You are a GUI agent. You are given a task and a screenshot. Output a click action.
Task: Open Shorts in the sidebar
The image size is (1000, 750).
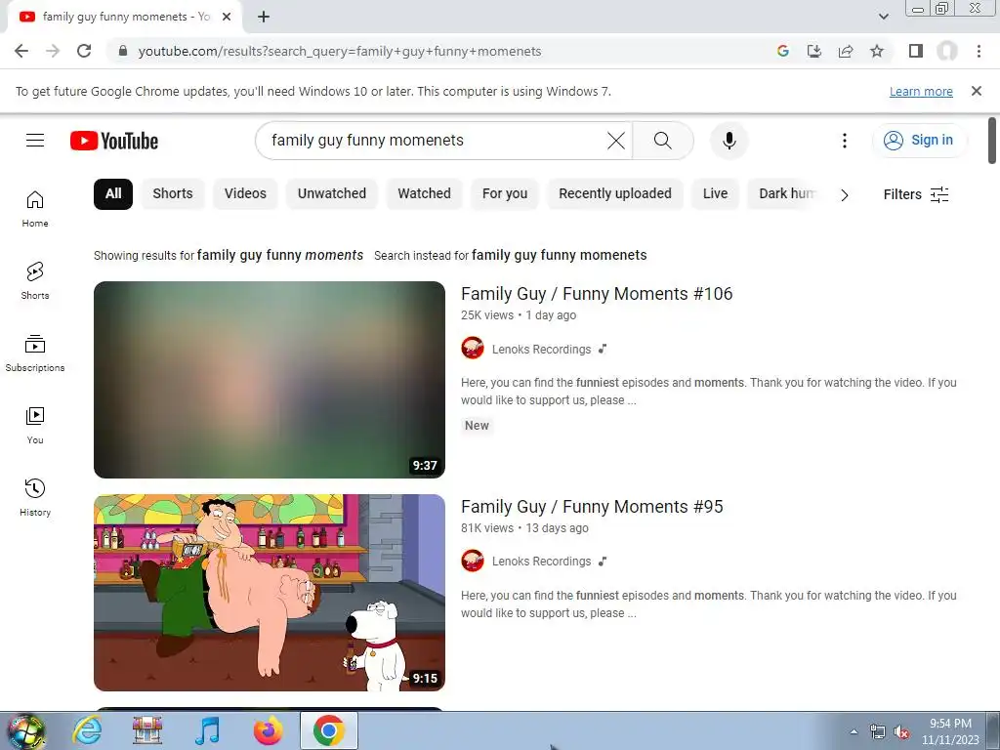(35, 280)
